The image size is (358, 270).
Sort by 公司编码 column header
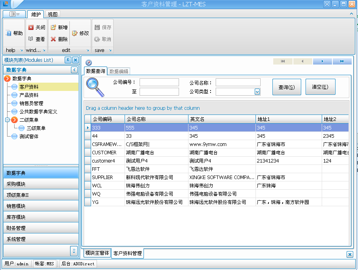(x=108, y=119)
